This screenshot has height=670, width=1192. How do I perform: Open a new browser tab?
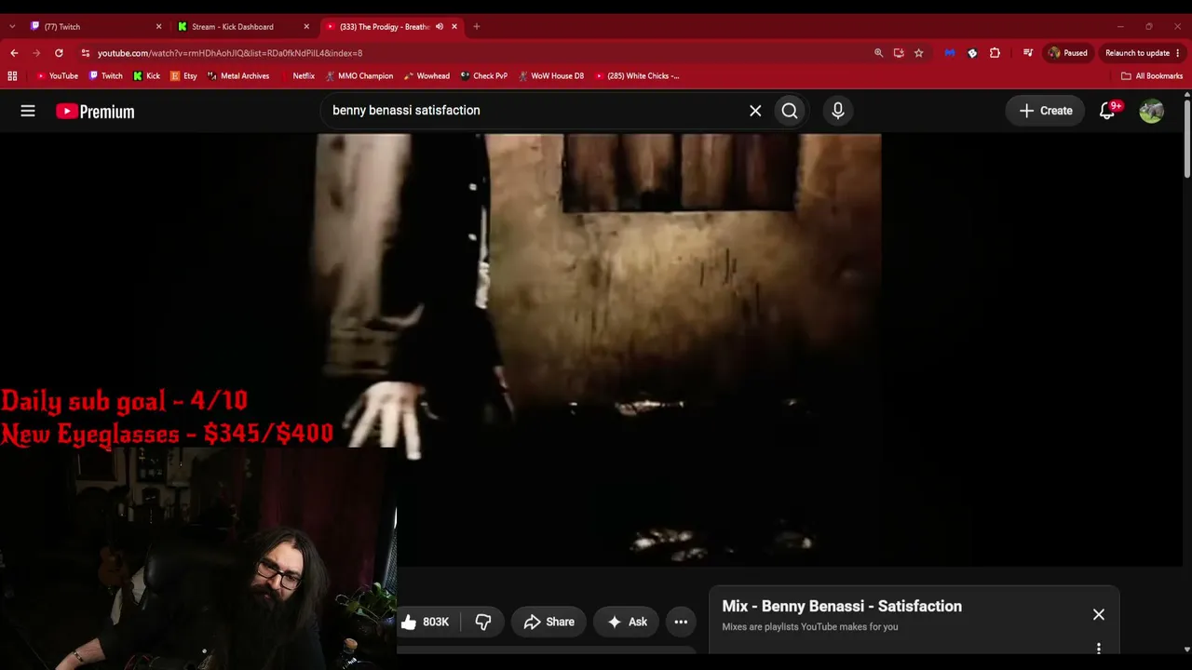pyautogui.click(x=477, y=27)
